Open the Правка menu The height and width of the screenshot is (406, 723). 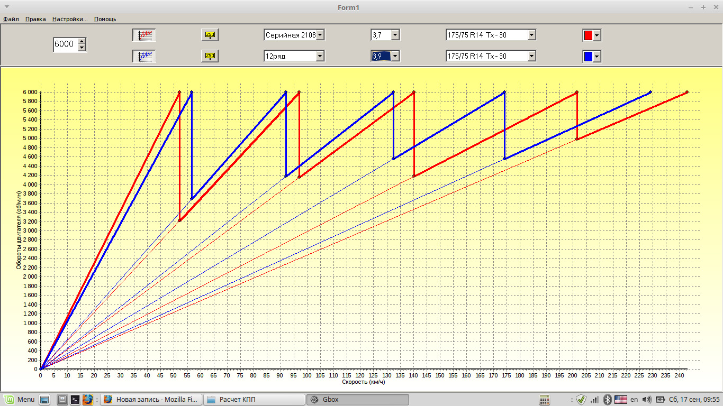35,19
